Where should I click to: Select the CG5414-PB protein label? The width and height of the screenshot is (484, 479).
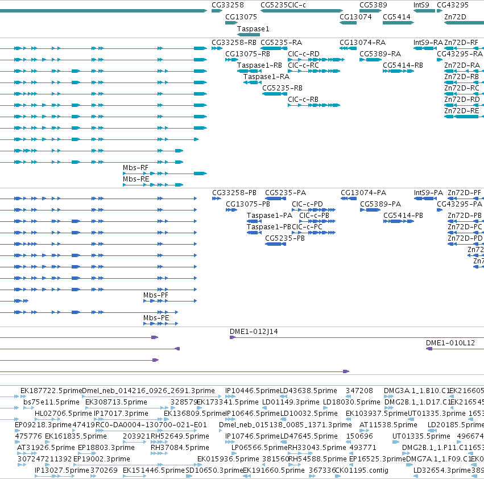tap(403, 216)
